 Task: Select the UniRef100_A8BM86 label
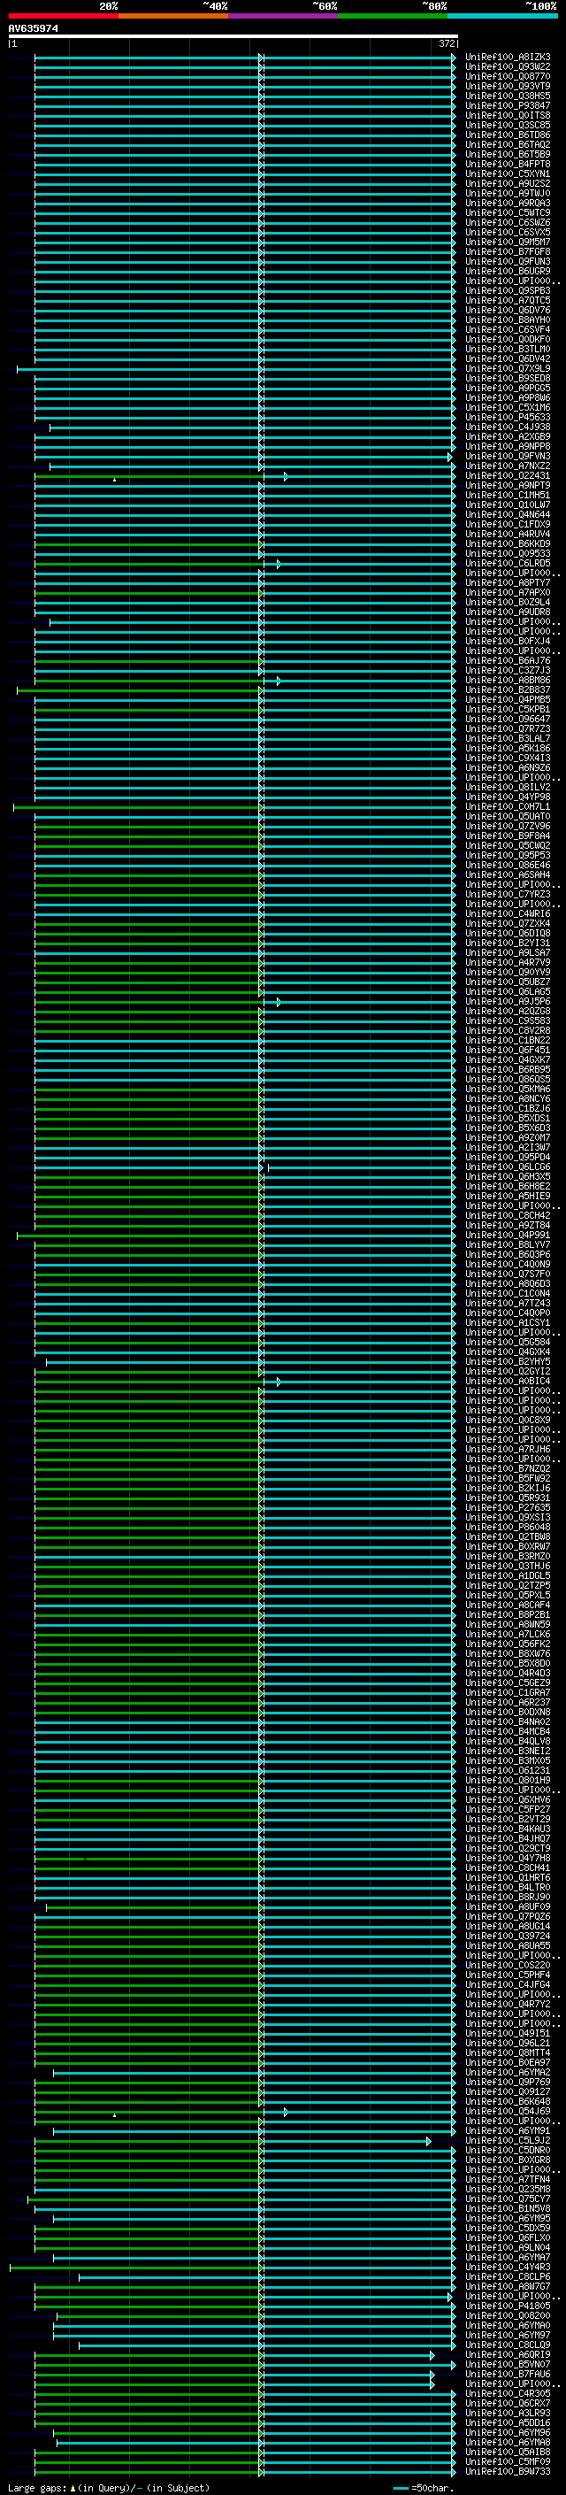pos(508,680)
